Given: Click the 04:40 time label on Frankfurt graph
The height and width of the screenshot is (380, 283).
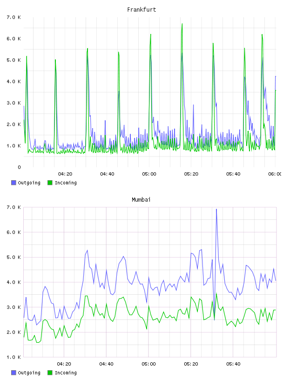Looking at the screenshot, I should tap(107, 174).
